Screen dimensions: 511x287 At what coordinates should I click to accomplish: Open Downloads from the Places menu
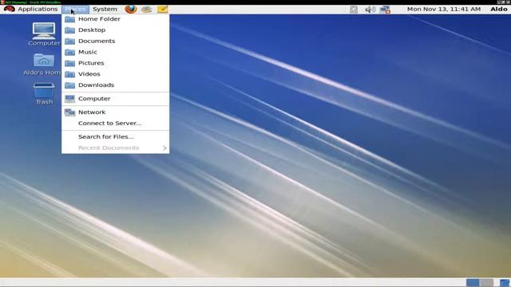click(x=115, y=85)
